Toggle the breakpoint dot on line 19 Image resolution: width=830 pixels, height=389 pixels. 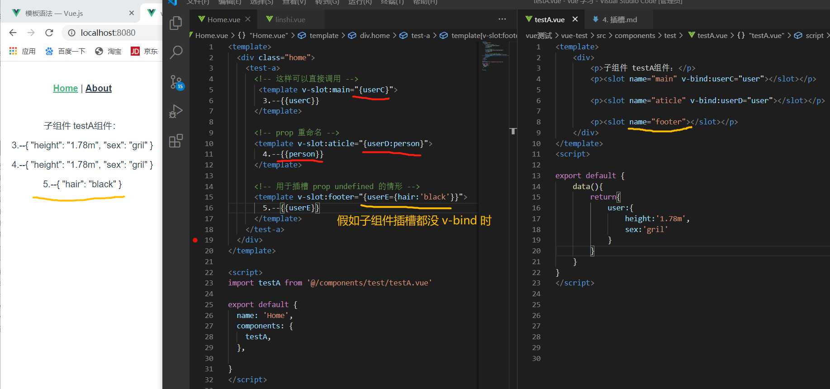coord(195,240)
